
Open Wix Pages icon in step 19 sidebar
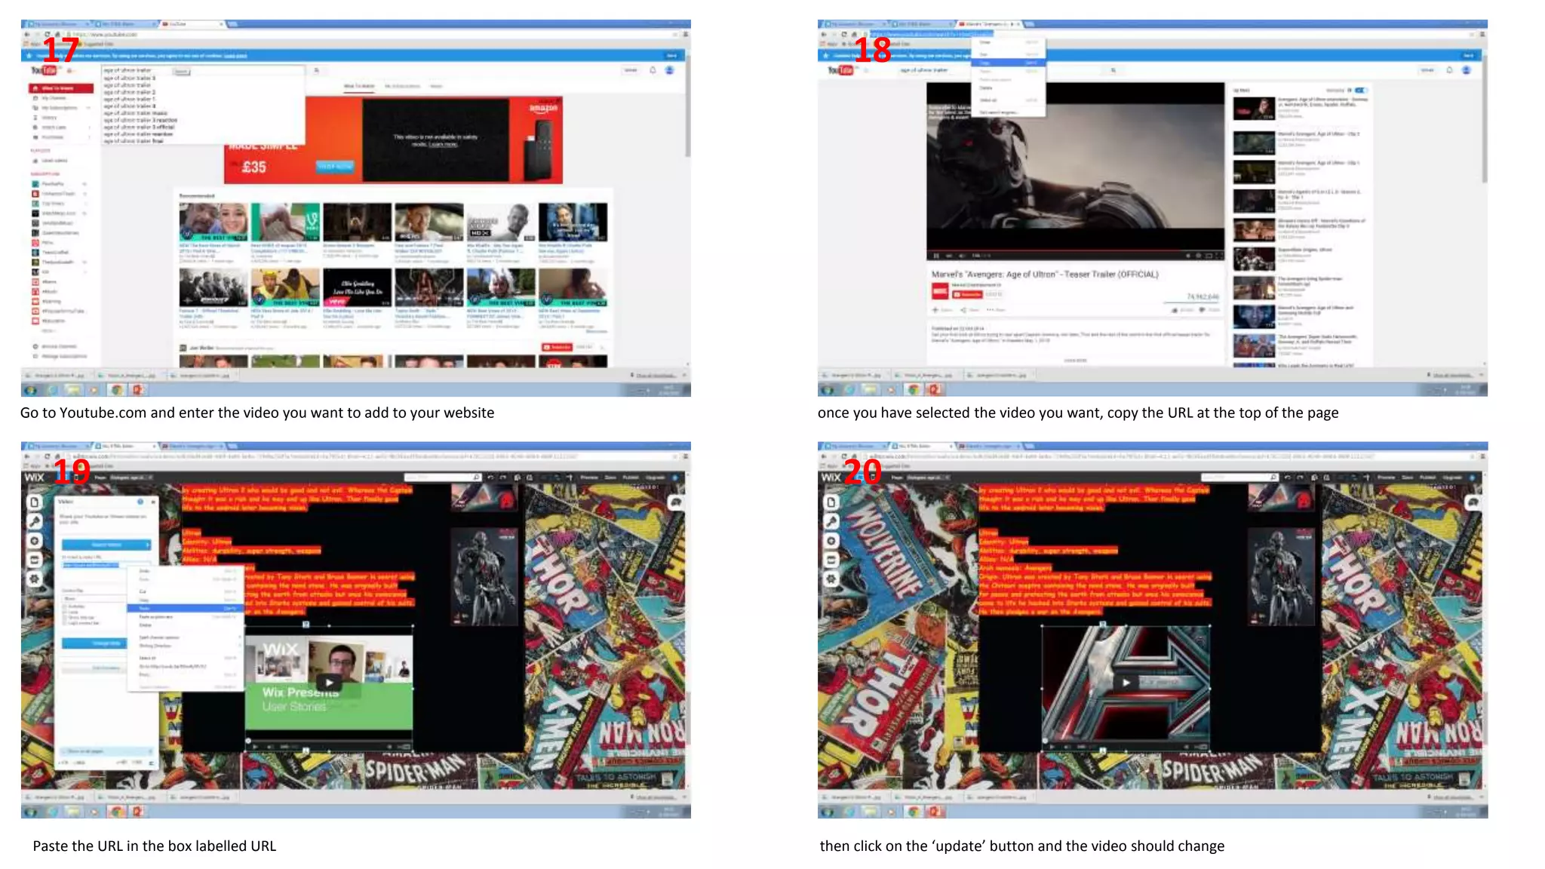34,502
